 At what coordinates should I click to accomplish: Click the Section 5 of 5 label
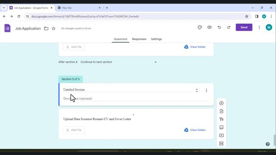70,79
